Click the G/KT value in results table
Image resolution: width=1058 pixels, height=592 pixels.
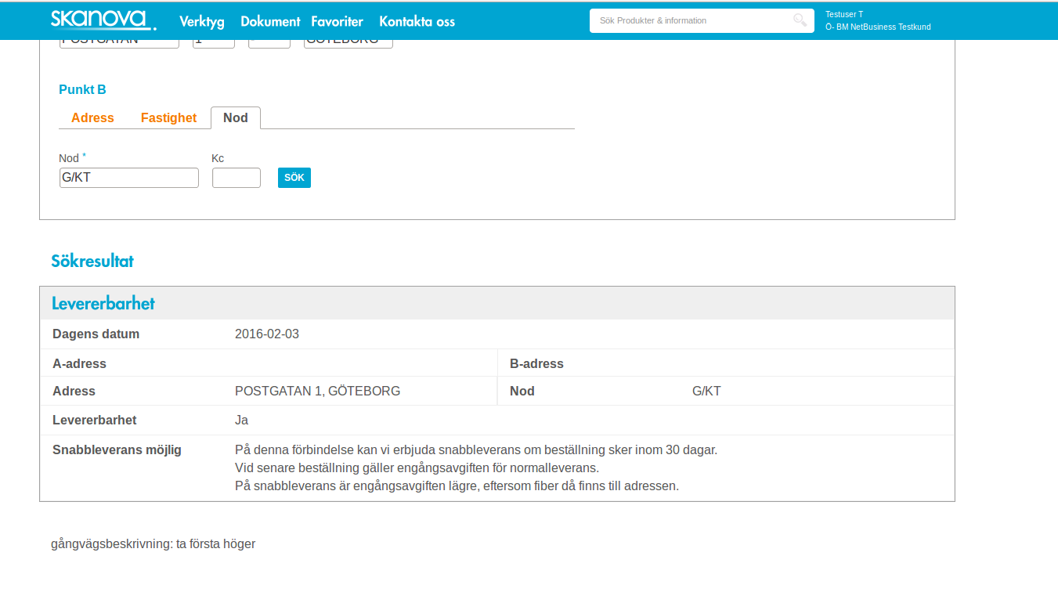[x=706, y=392]
